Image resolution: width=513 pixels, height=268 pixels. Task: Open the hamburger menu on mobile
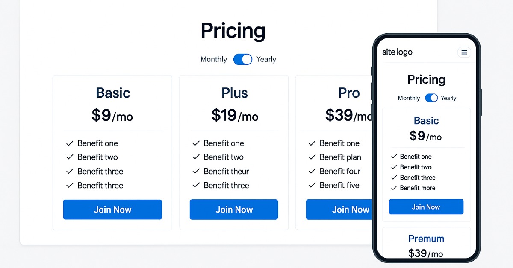tap(464, 52)
